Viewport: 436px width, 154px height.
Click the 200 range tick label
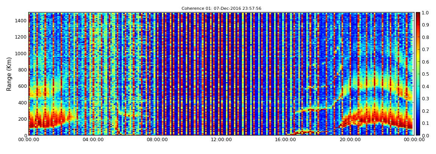pos(22,119)
